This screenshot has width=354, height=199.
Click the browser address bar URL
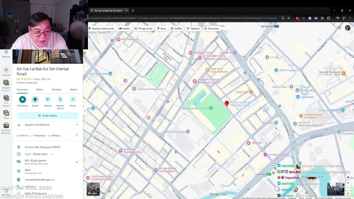183,18
